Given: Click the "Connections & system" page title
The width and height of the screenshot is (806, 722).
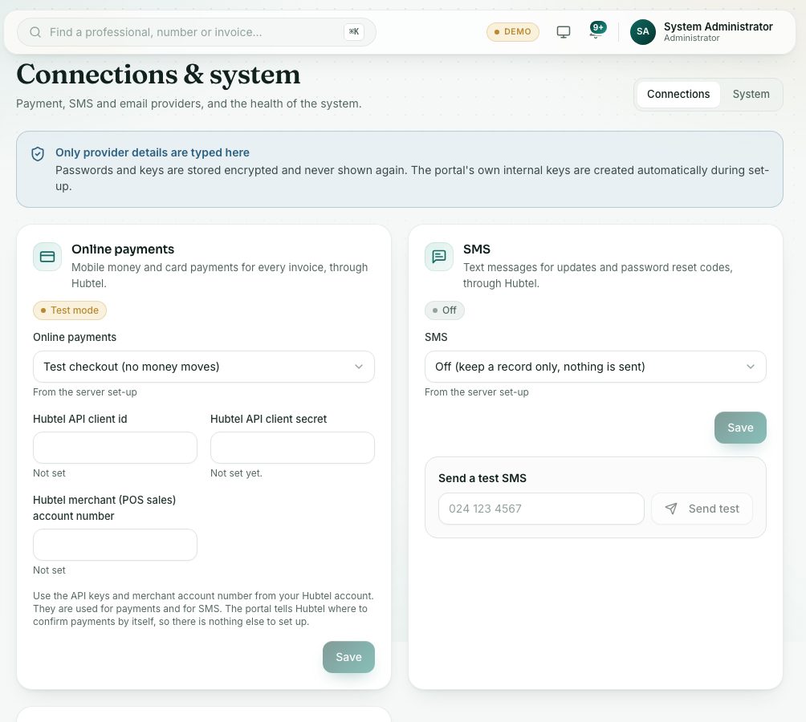Looking at the screenshot, I should [x=158, y=75].
